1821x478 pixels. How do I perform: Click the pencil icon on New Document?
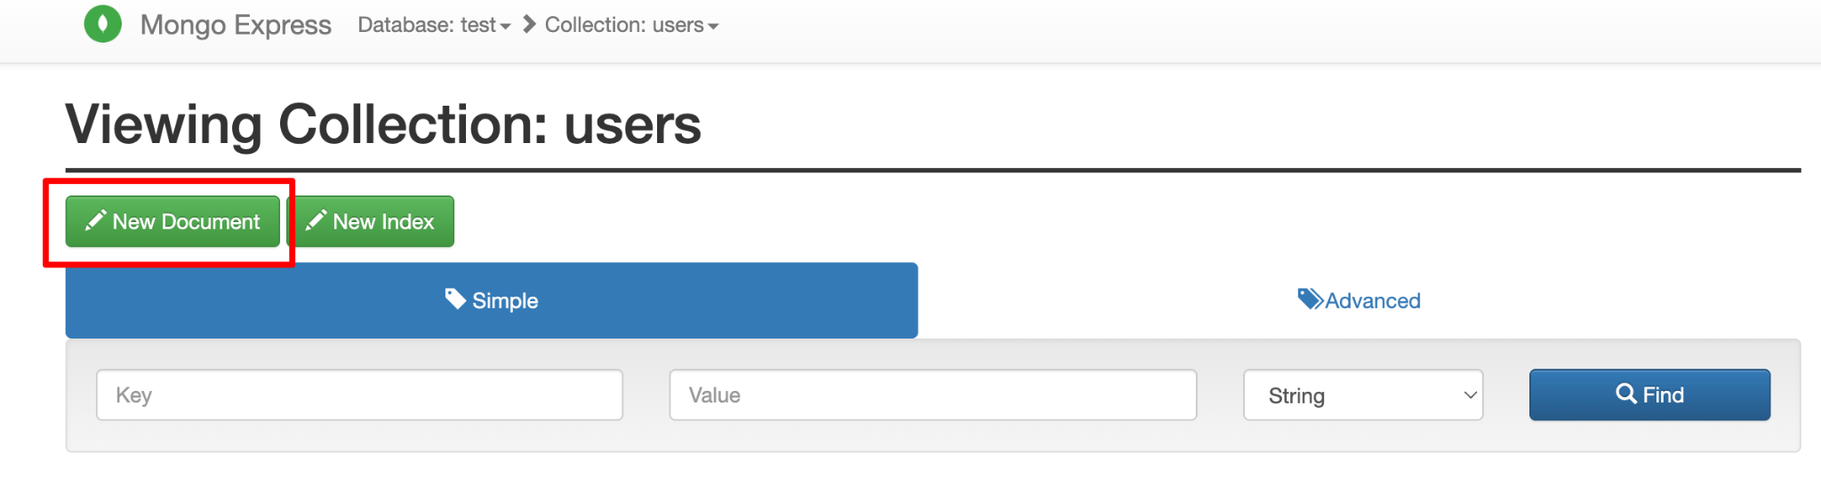95,220
